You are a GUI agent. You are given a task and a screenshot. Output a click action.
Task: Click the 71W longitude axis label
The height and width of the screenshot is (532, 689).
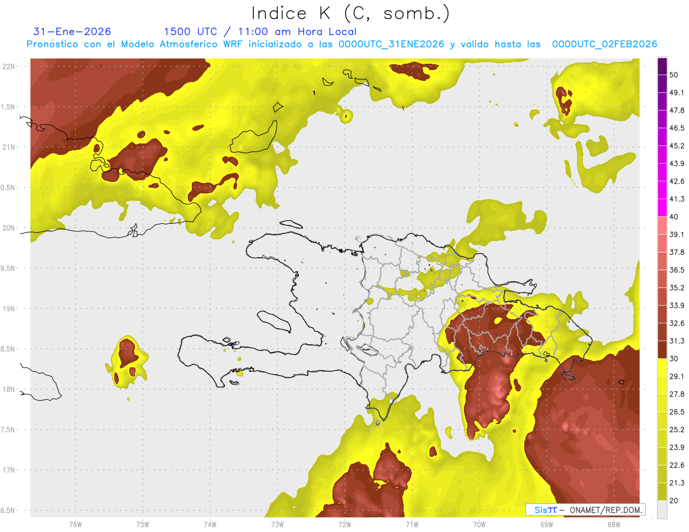coord(412,525)
